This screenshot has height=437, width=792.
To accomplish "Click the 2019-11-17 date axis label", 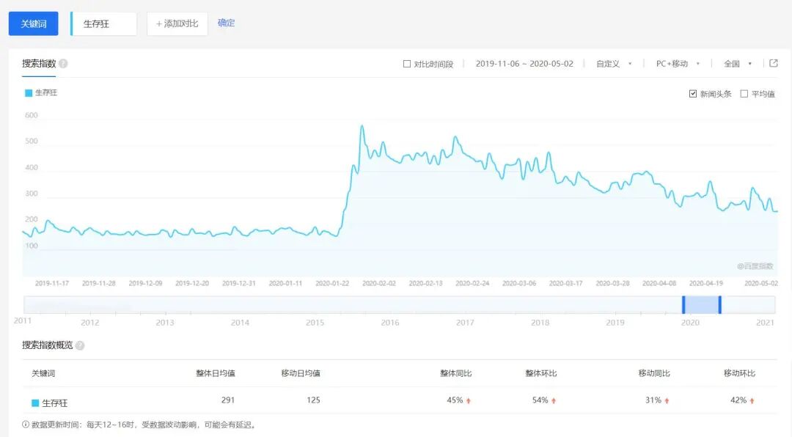I will click(52, 284).
